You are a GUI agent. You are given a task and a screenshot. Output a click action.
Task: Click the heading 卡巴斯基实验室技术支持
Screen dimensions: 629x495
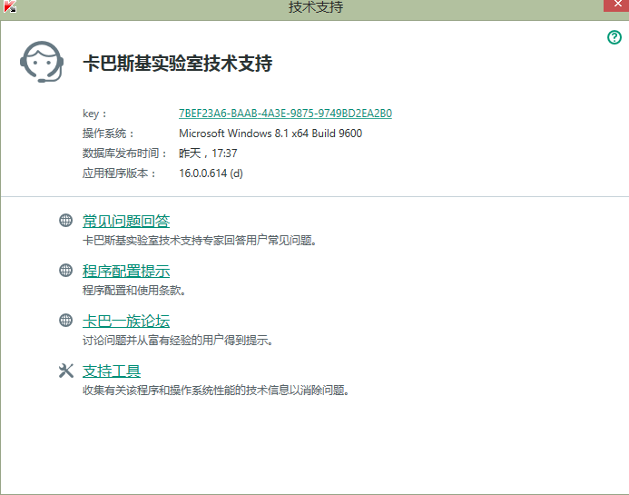(x=178, y=64)
